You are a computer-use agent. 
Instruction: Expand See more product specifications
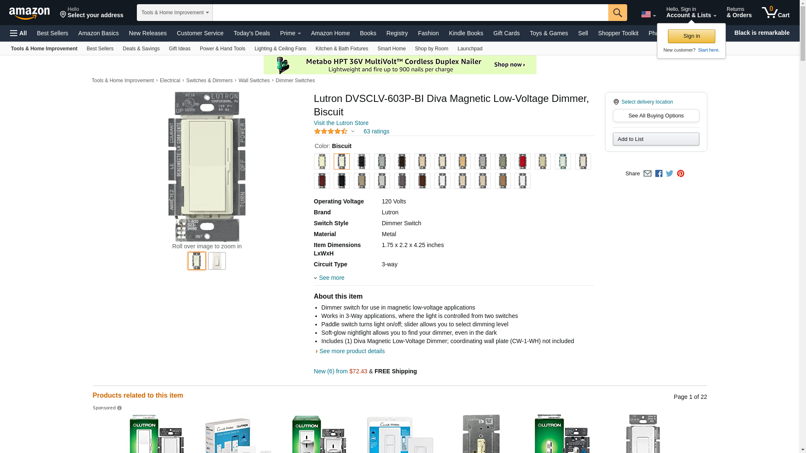tap(331, 278)
